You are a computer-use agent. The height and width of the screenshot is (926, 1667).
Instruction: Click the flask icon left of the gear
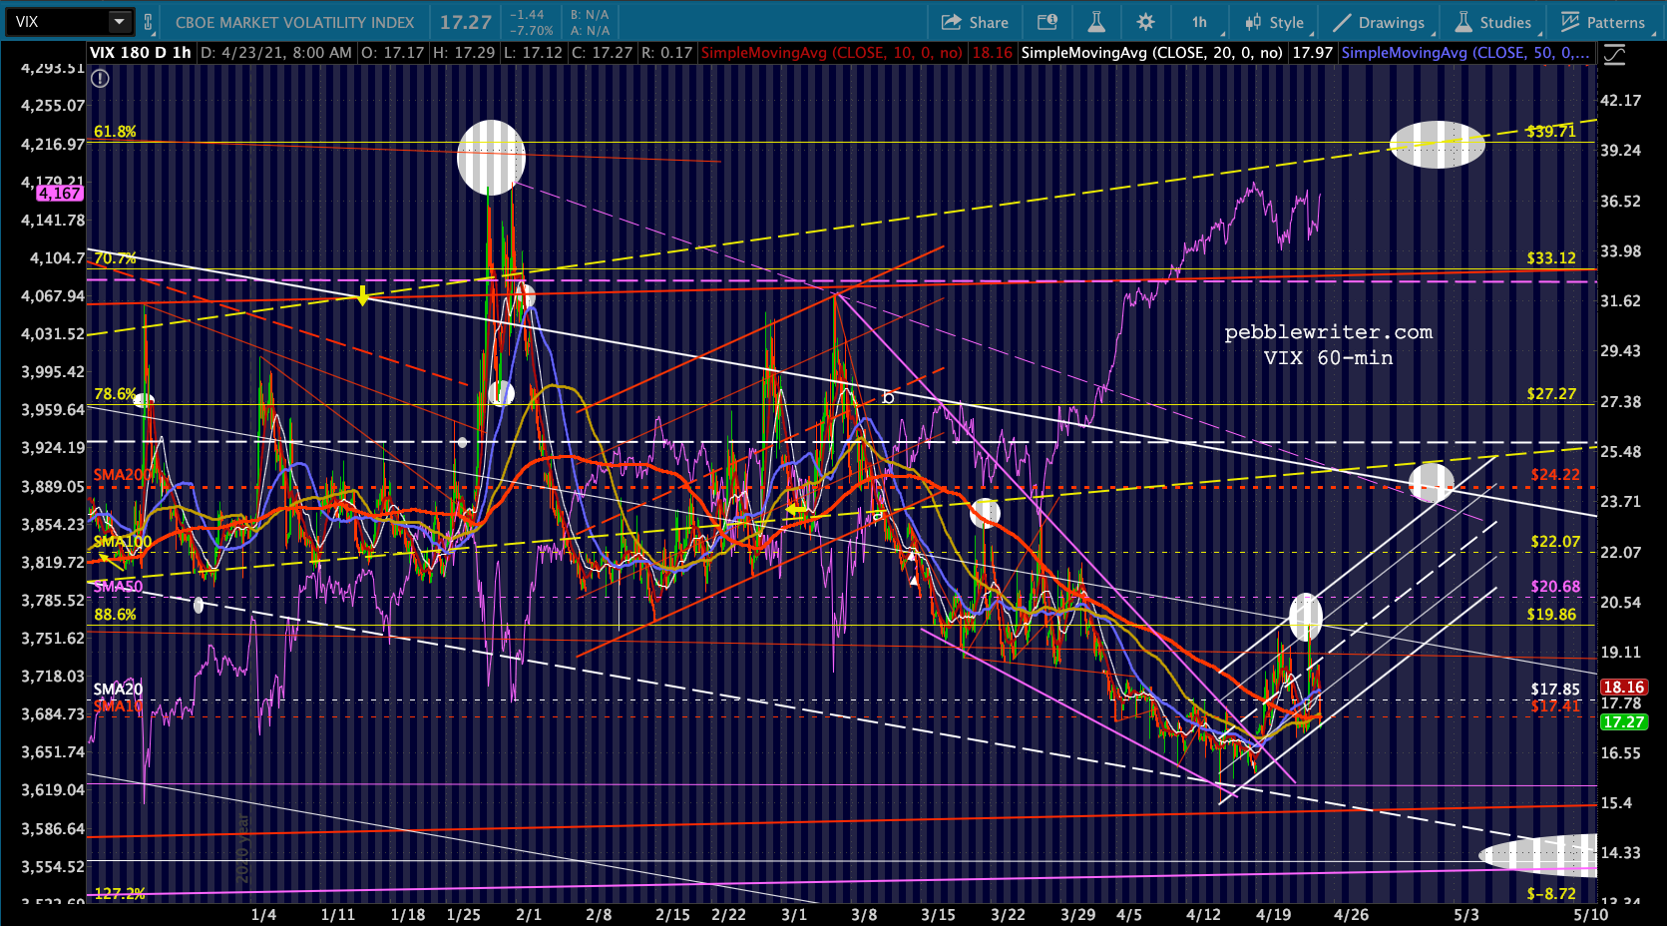[x=1095, y=22]
